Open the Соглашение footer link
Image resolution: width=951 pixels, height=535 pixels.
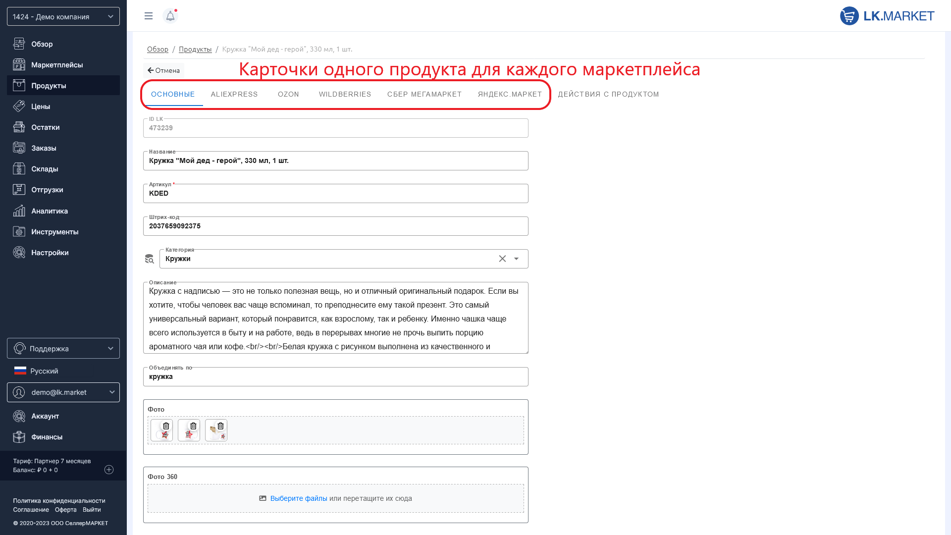coord(31,510)
